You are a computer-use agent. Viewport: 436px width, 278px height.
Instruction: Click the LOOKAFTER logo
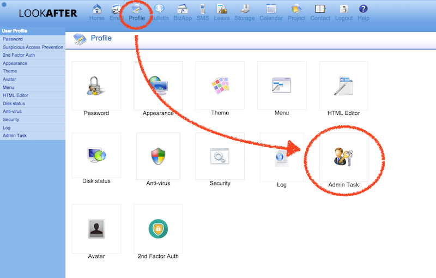(48, 13)
